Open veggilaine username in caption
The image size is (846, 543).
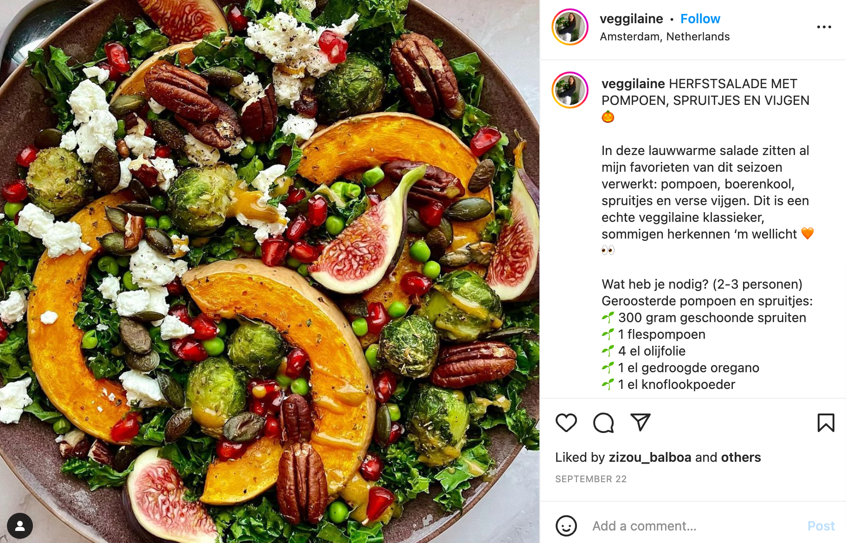pos(633,84)
